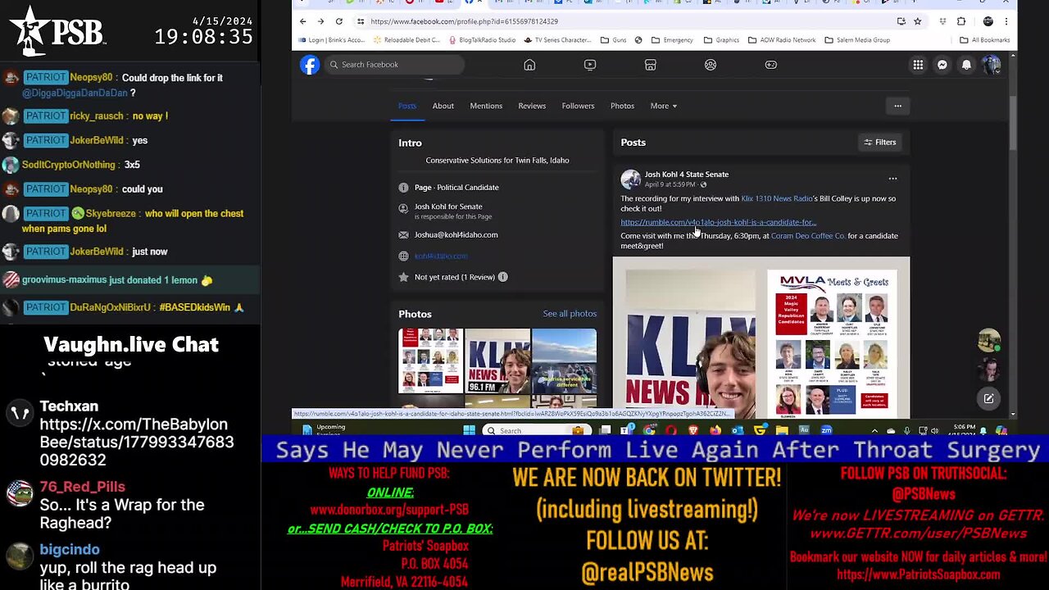Open the MVLA Meets & Greets flyer image
Viewport: 1049px width, 590px height.
833,343
